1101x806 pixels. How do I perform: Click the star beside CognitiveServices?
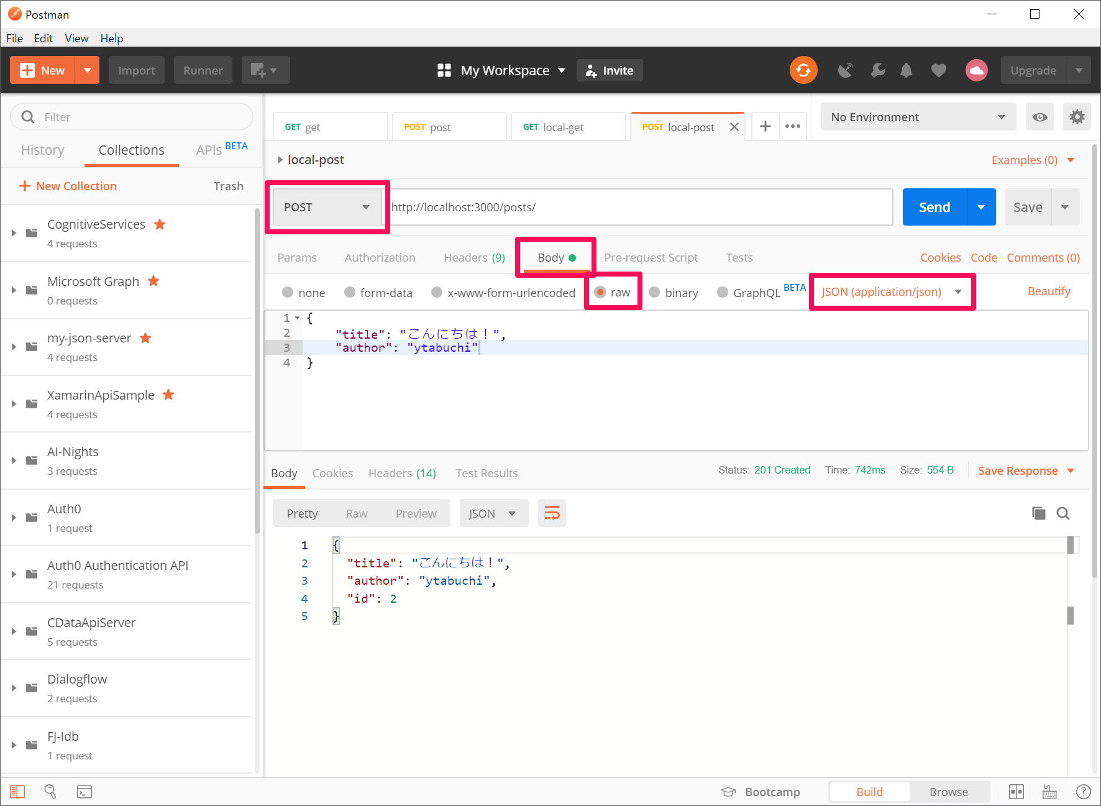(x=160, y=224)
